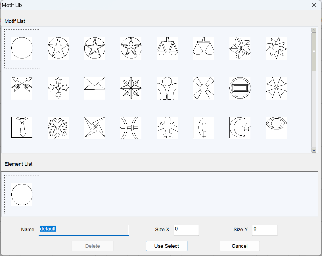
Task: Select the crescent moon and star motif
Action: pyautogui.click(x=240, y=127)
